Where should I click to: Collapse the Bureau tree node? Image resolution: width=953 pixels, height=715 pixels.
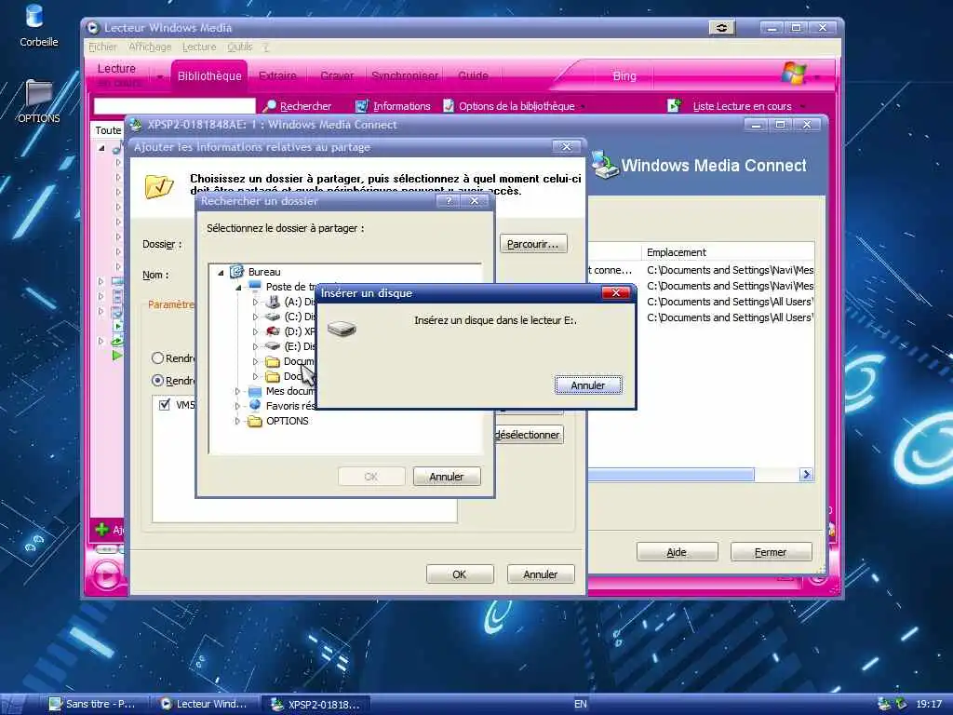coord(221,273)
